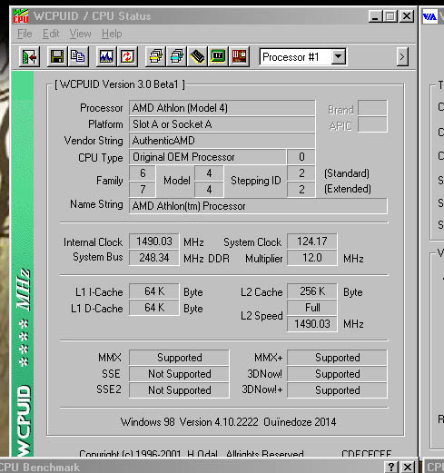Maximize the WCPUID window
The image size is (444, 473).
click(x=390, y=16)
